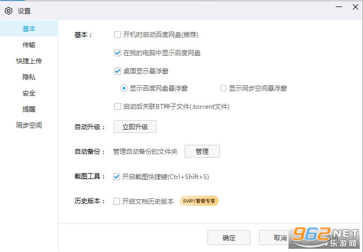Image resolution: width=363 pixels, height=252 pixels.
Task: Uncheck 在我的电脑中显示百度网盘
Action: pos(117,53)
